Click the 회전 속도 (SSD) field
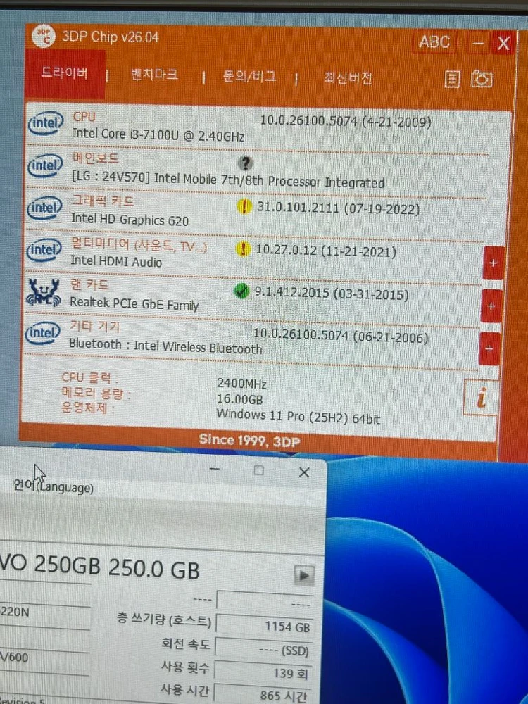528x704 pixels. (x=263, y=649)
